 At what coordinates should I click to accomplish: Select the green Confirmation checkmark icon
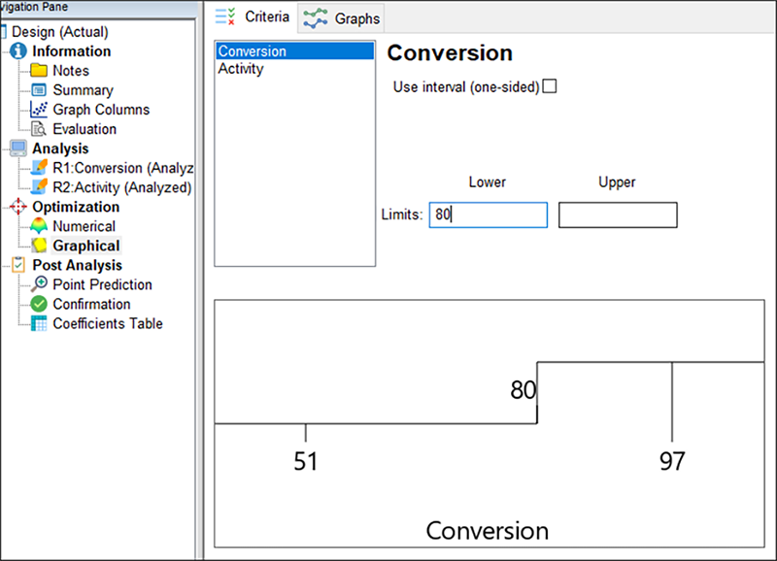tap(39, 304)
